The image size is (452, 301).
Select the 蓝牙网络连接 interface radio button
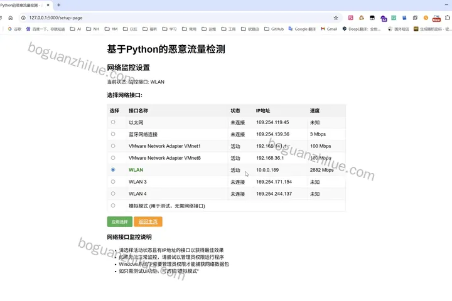click(x=113, y=134)
